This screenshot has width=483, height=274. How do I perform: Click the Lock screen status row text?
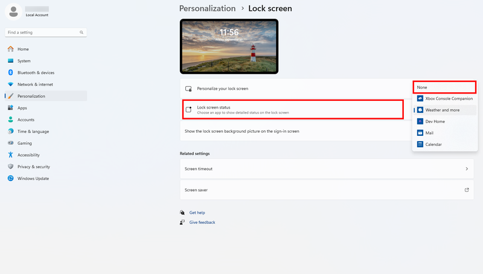[214, 107]
